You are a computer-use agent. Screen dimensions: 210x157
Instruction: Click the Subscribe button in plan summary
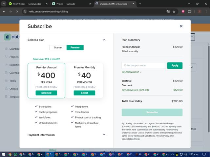point(152,112)
